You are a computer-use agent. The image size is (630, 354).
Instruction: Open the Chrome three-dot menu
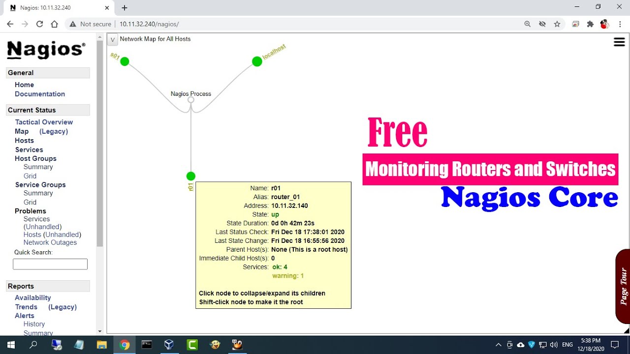(x=620, y=24)
